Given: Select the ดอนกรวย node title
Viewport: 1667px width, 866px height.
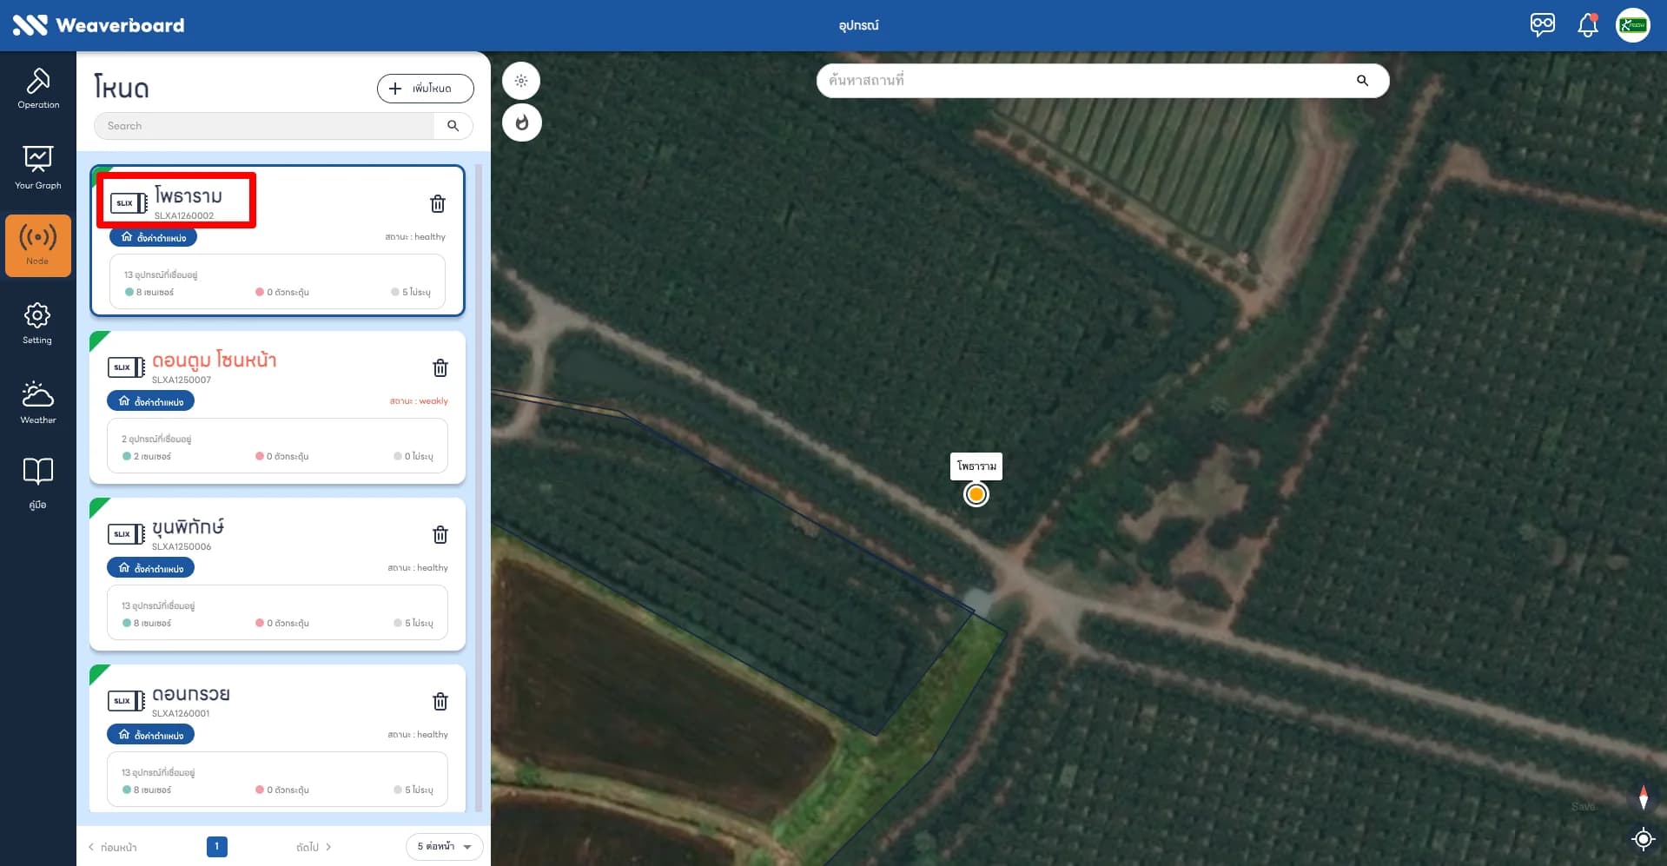Looking at the screenshot, I should [x=190, y=694].
